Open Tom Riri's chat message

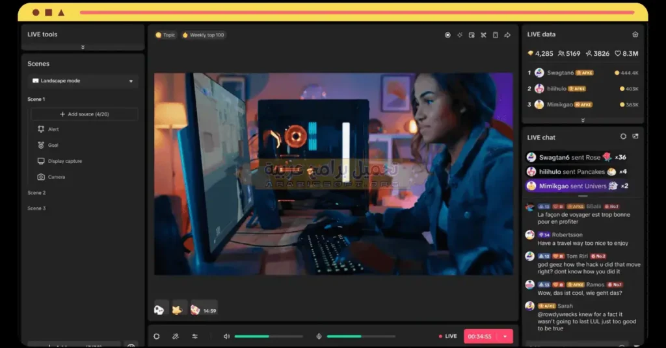tap(583, 264)
